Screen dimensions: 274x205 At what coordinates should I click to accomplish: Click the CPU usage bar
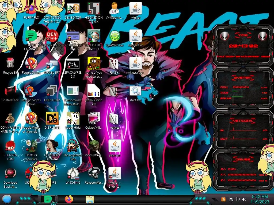coord(241,87)
